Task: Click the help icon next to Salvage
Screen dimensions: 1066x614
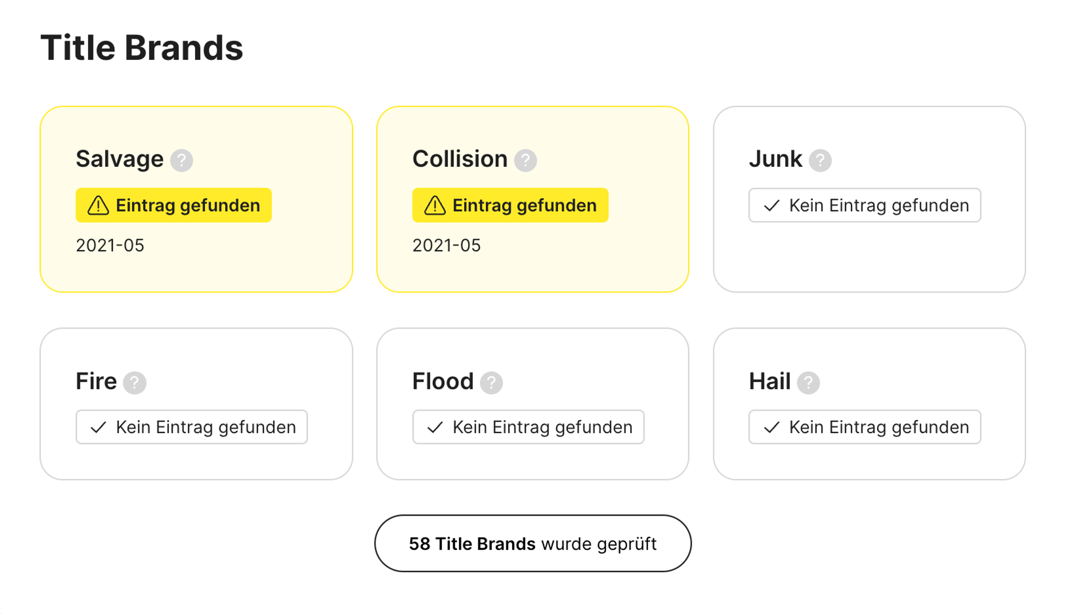Action: click(181, 160)
